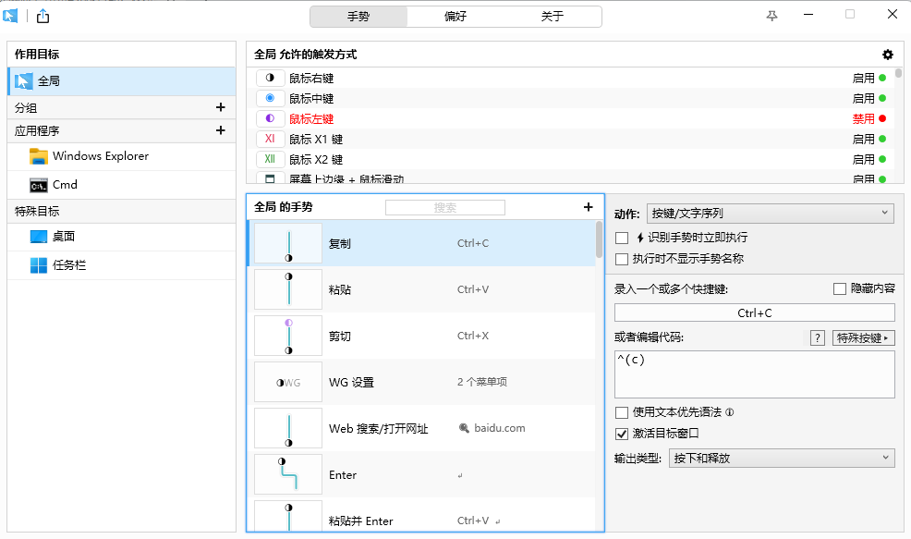This screenshot has height=539, width=911.
Task: Enable 识别手势时立即执行 checkbox
Action: click(x=622, y=238)
